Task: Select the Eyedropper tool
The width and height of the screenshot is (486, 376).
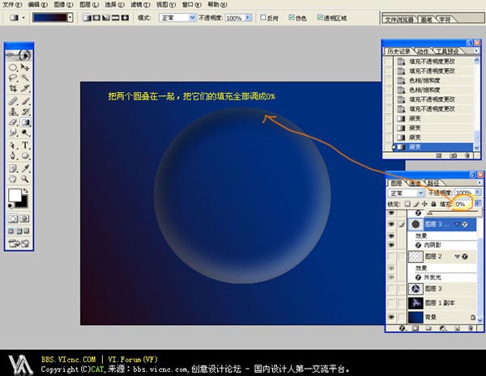Action: (25, 168)
